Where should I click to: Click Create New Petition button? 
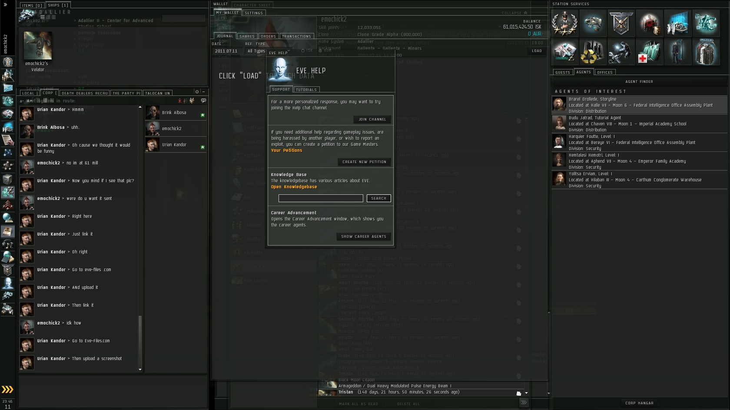point(364,162)
